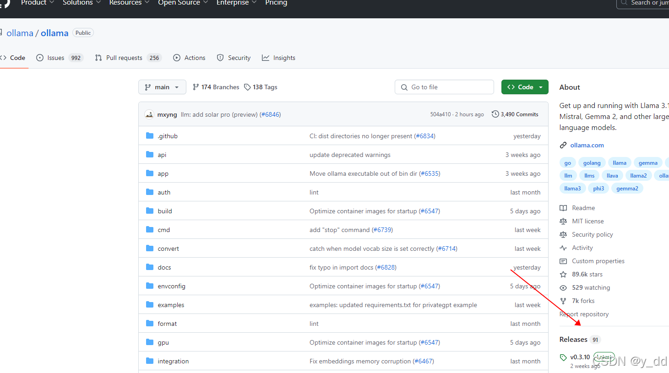Open the Pricing page link
669x373 pixels.
tap(276, 3)
